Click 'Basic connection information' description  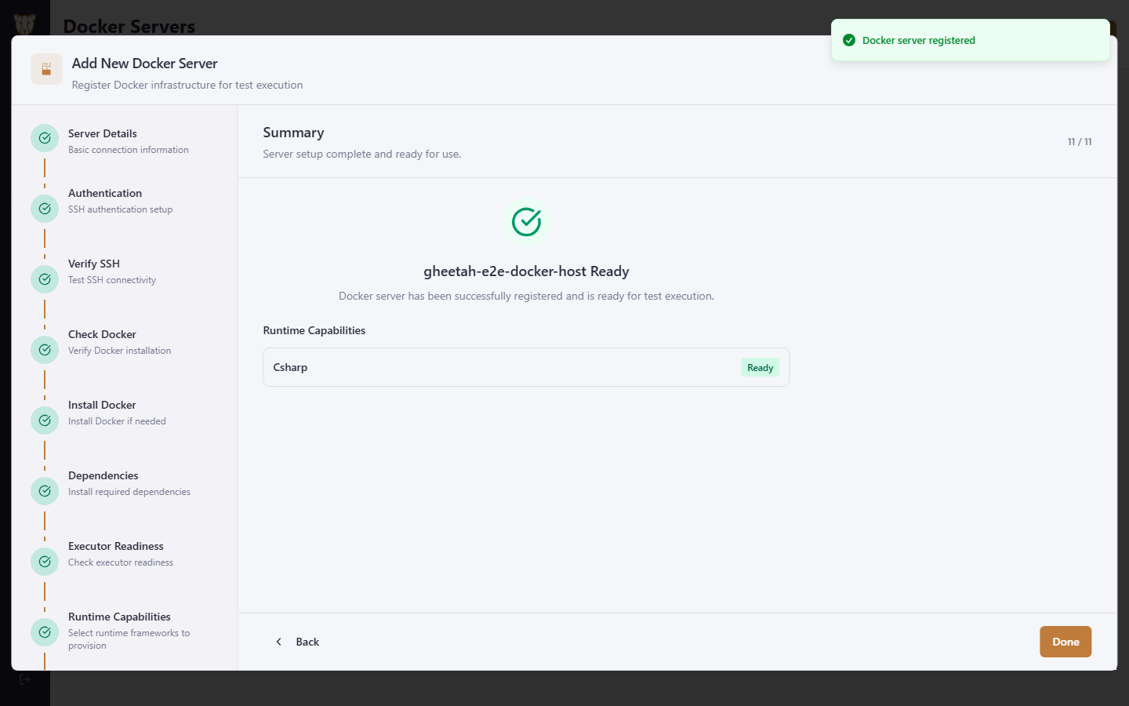[x=129, y=150]
